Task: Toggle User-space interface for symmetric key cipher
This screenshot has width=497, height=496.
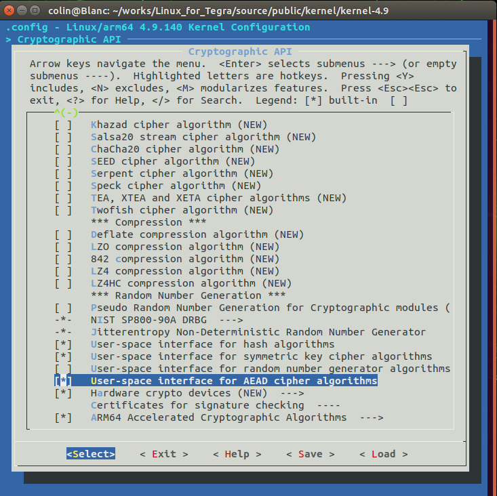Action: [63, 356]
